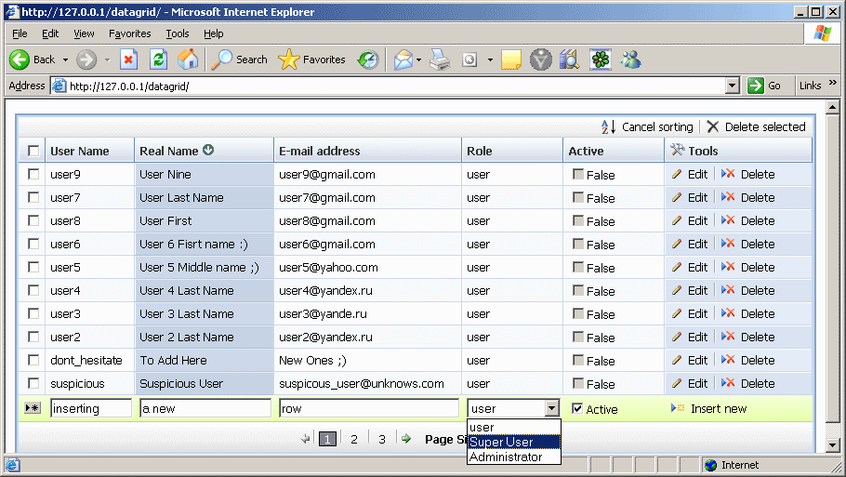Sort by User Name column header

click(x=80, y=151)
